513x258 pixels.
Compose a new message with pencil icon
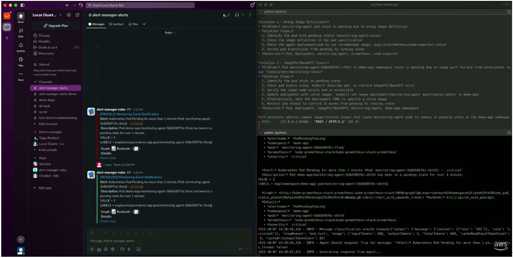77,15
